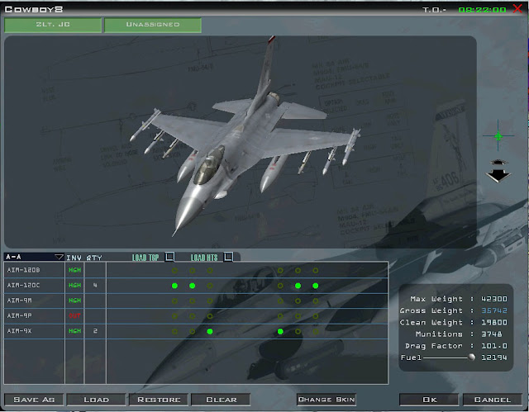529x412 pixels.
Task: Click the last filled AIM-120C hardpoint dot
Action: 316,286
